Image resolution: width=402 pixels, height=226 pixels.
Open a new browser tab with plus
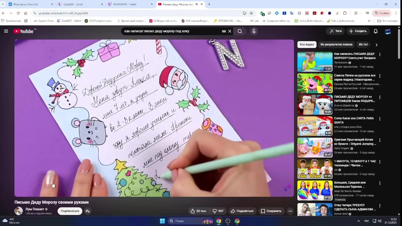(209, 4)
